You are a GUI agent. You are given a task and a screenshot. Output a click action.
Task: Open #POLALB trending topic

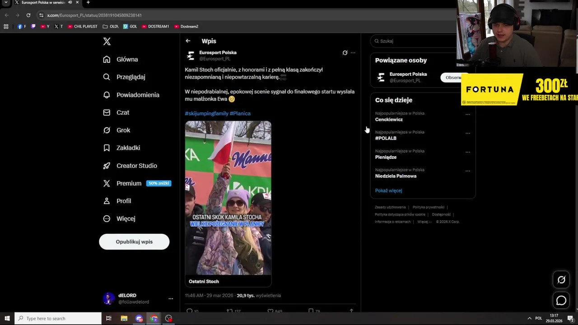(386, 138)
